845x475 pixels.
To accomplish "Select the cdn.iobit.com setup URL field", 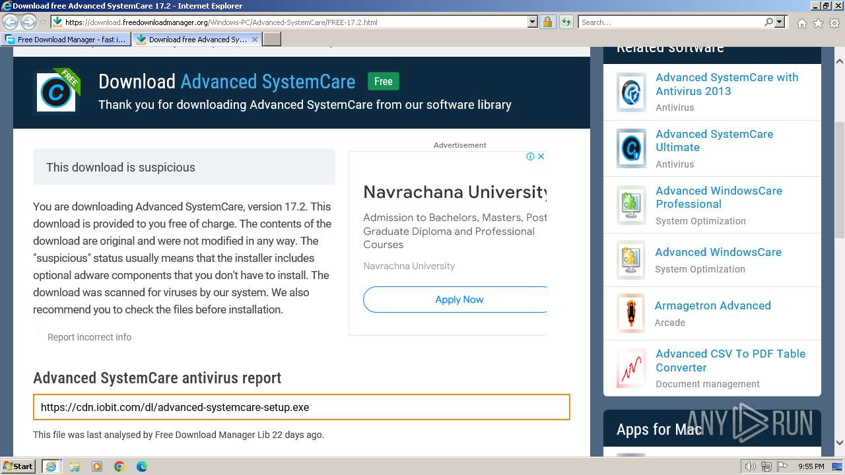I will (302, 407).
